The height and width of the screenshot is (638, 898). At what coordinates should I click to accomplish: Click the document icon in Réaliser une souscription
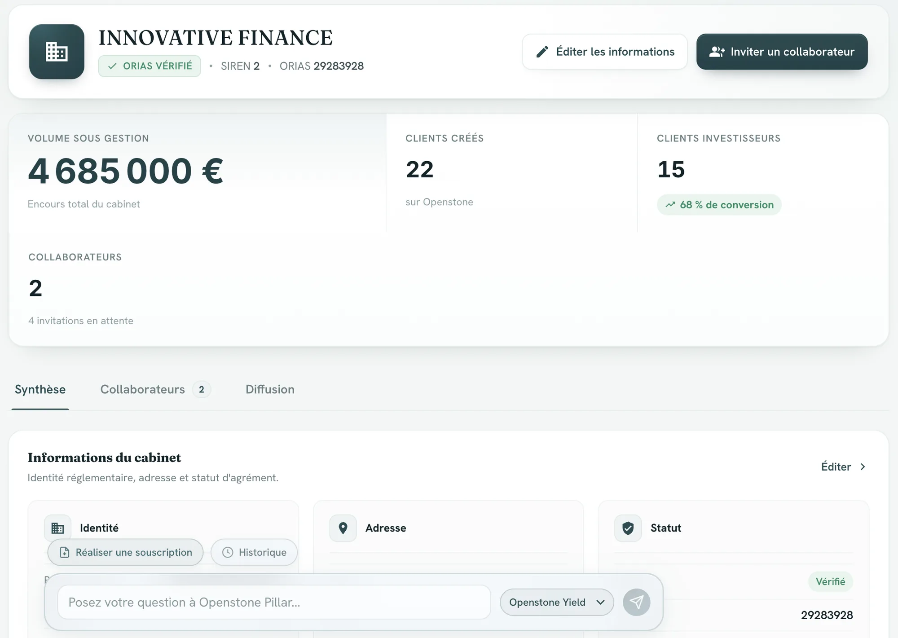pyautogui.click(x=65, y=552)
